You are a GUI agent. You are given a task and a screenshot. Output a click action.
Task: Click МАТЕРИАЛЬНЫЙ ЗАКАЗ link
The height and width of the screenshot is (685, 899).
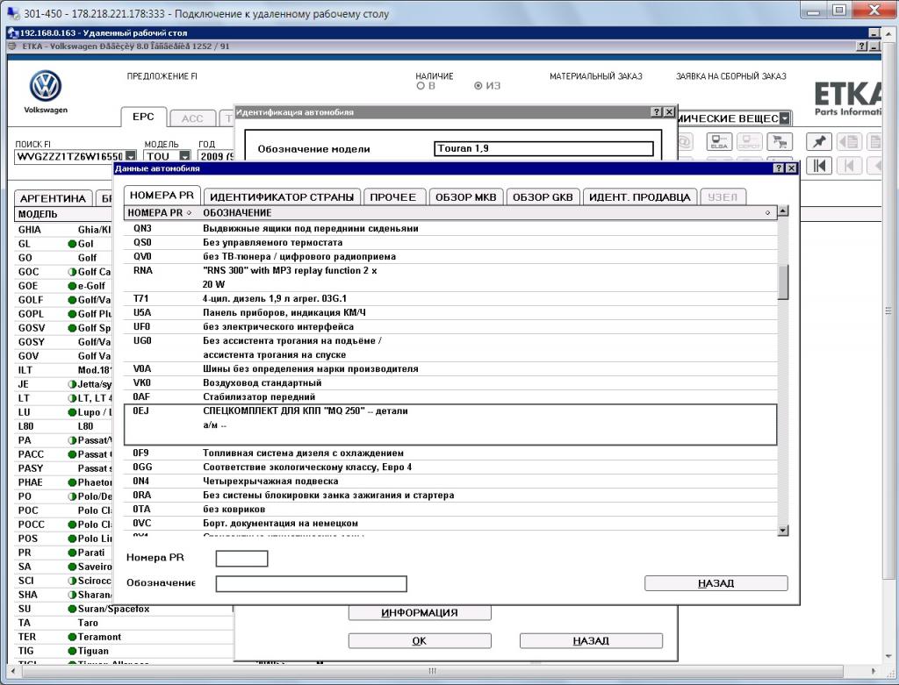[596, 76]
